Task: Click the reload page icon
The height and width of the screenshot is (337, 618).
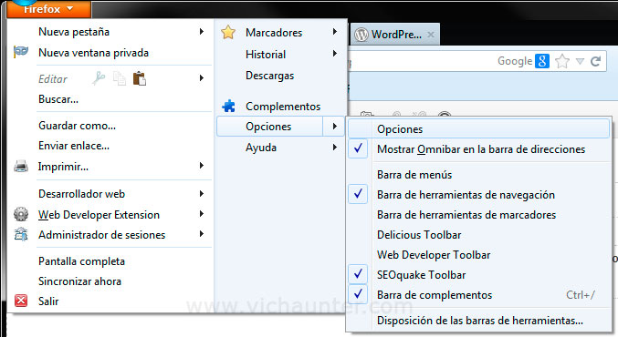Action: tap(595, 61)
